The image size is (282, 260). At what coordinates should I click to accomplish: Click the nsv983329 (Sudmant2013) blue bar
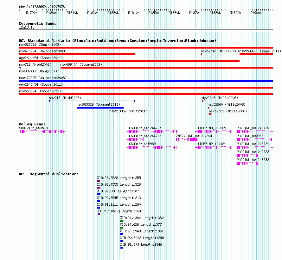point(100,108)
